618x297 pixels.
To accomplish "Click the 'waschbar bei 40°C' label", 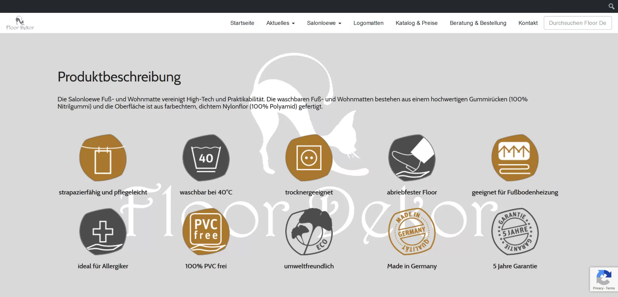I will (x=206, y=192).
